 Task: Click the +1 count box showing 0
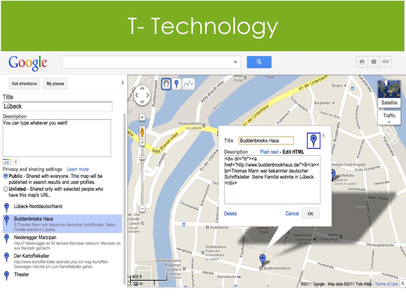[15, 162]
